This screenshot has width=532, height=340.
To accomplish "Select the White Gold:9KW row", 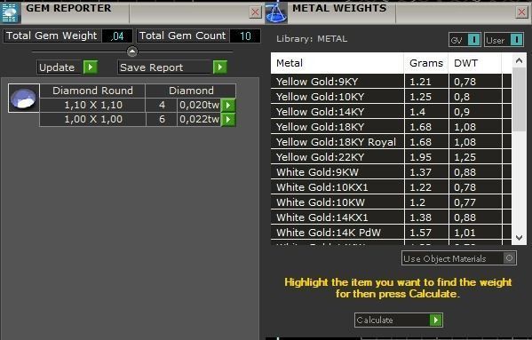I will (391, 172).
